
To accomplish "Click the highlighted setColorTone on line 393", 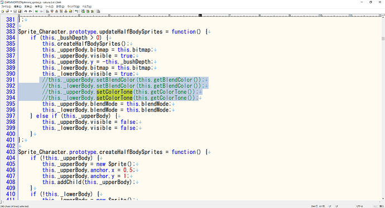I will pyautogui.click(x=114, y=92).
